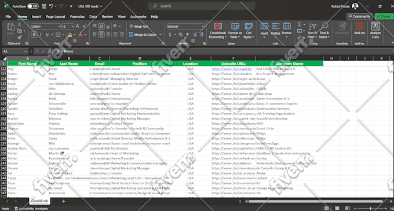Viewport: 394px width, 211px height.
Task: Toggle Underline formatting
Action: pyautogui.click(x=47, y=35)
